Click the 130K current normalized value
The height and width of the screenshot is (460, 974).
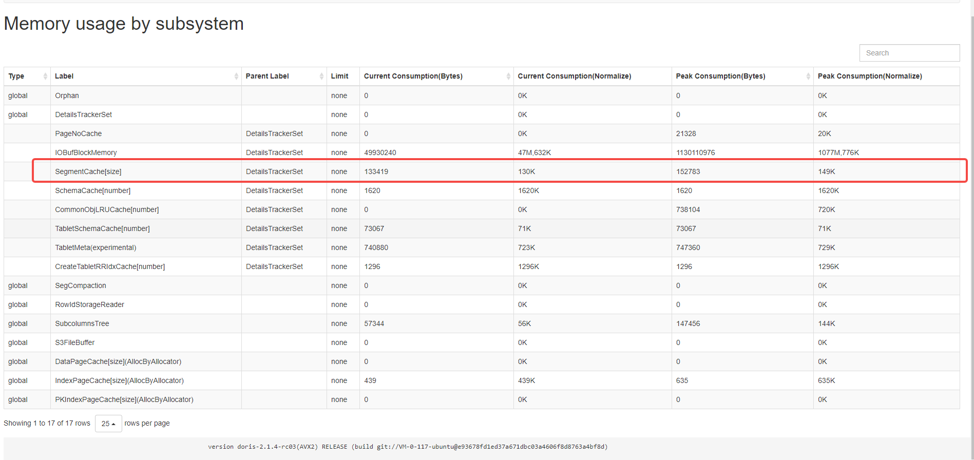click(527, 171)
